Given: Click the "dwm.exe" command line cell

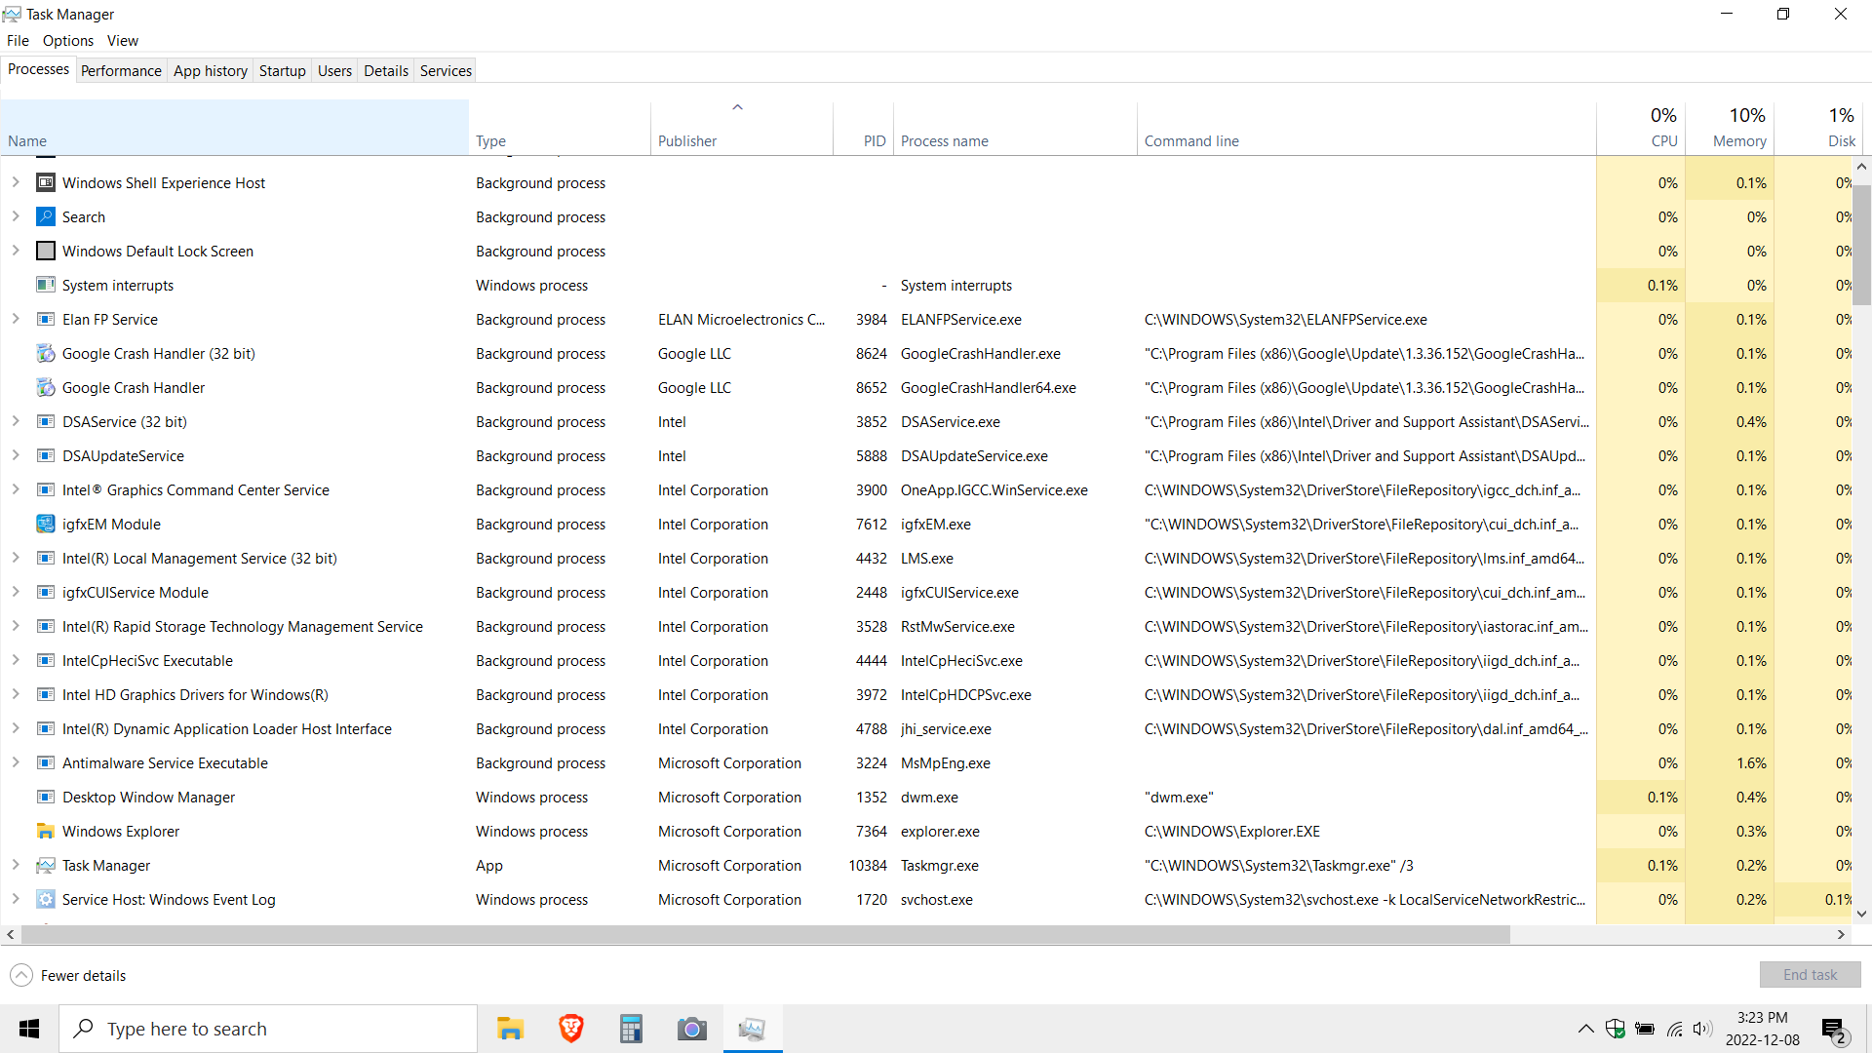Looking at the screenshot, I should point(1178,797).
